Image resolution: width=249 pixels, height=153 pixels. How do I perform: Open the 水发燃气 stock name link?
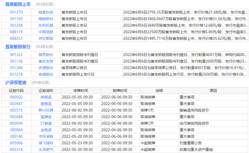click(x=46, y=149)
